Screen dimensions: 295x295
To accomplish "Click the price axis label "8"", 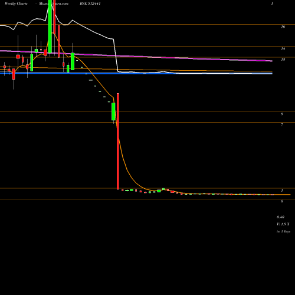I will 282,114.
